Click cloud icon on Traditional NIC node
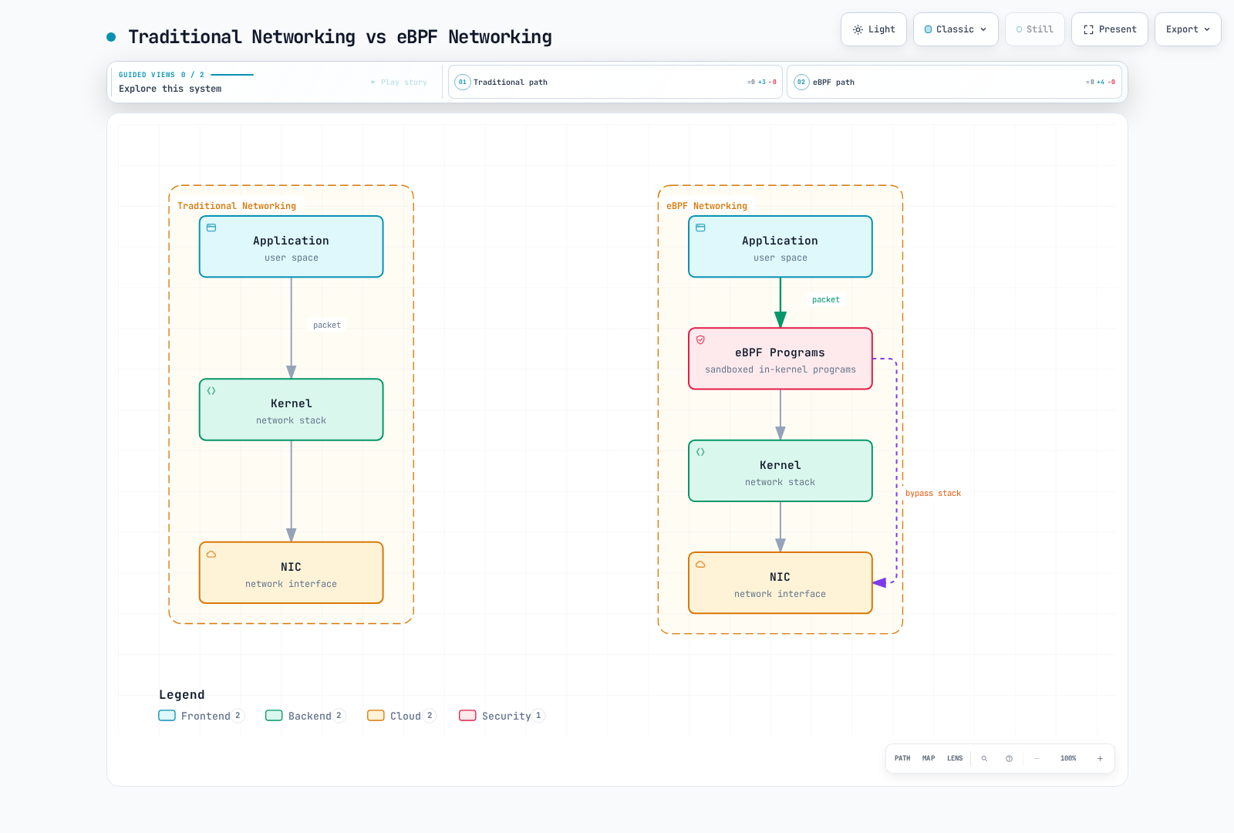This screenshot has width=1234, height=833. (211, 554)
